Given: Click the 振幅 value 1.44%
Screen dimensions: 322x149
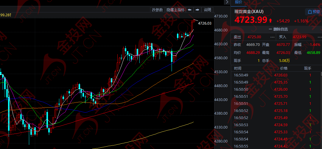Looking at the screenshot, I should (x=315, y=45).
